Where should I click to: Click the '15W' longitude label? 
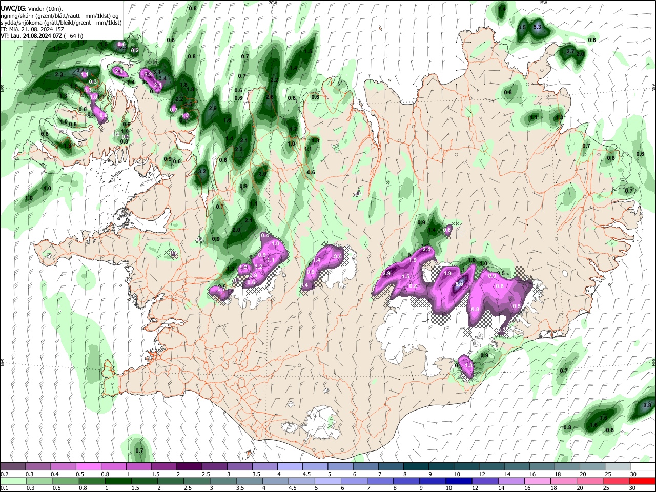(542, 3)
